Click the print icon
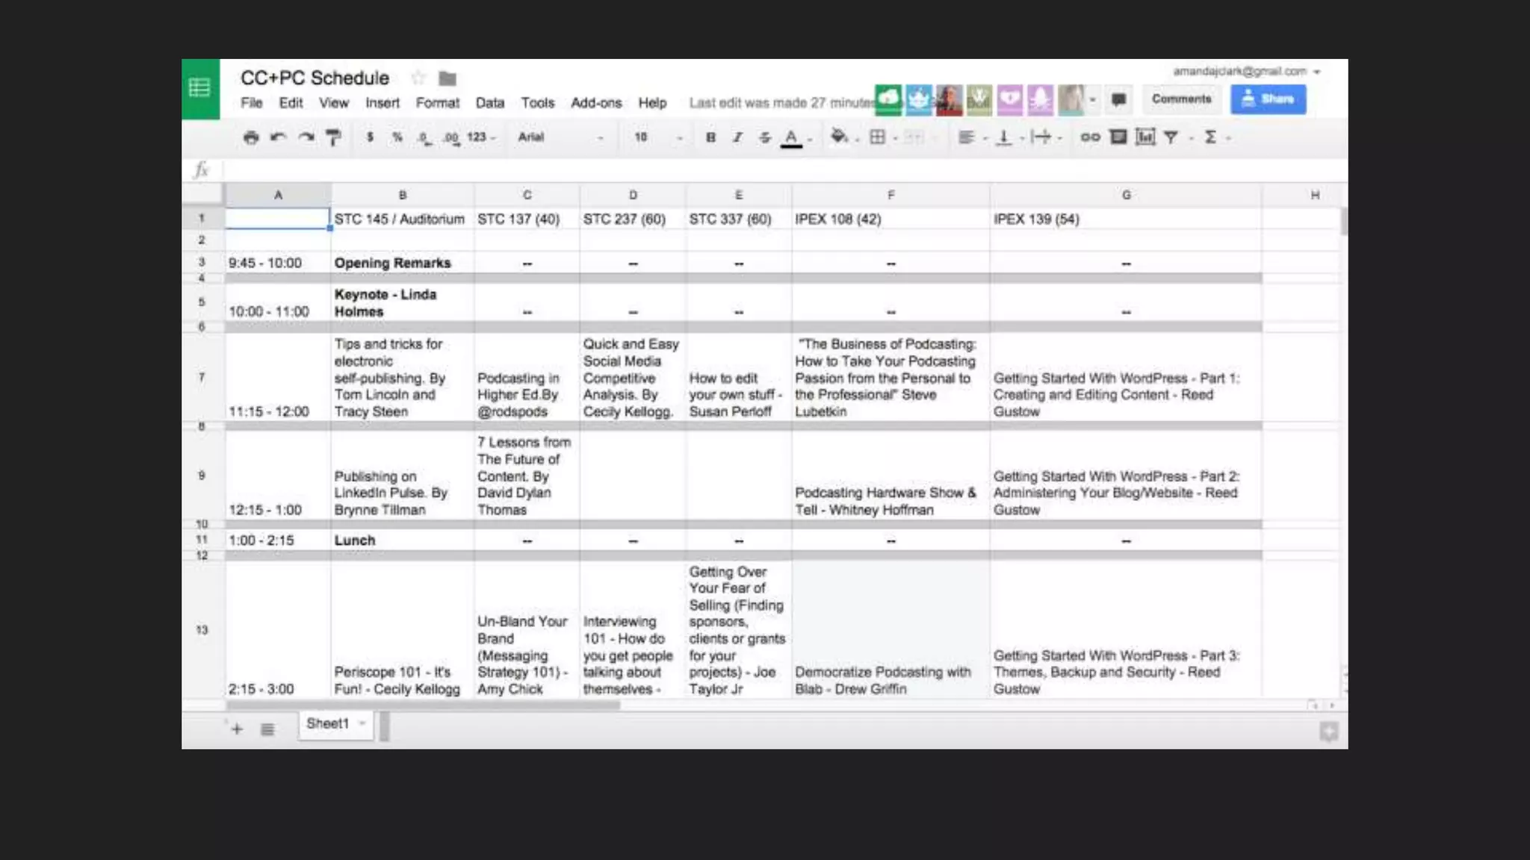 pyautogui.click(x=251, y=137)
